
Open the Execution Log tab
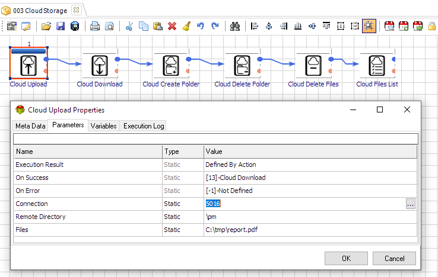click(x=144, y=126)
